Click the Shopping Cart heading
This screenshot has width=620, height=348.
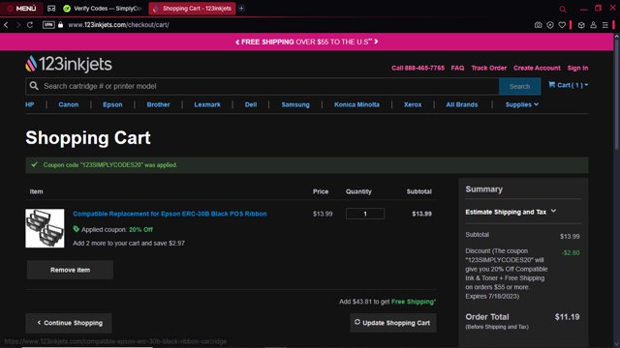coord(88,137)
